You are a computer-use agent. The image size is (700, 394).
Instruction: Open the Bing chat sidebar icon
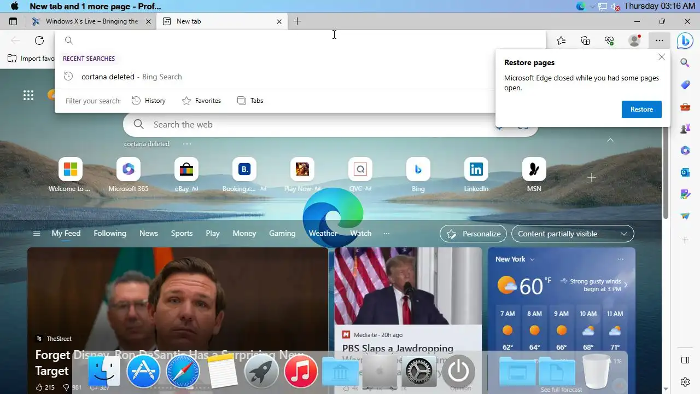pyautogui.click(x=685, y=40)
